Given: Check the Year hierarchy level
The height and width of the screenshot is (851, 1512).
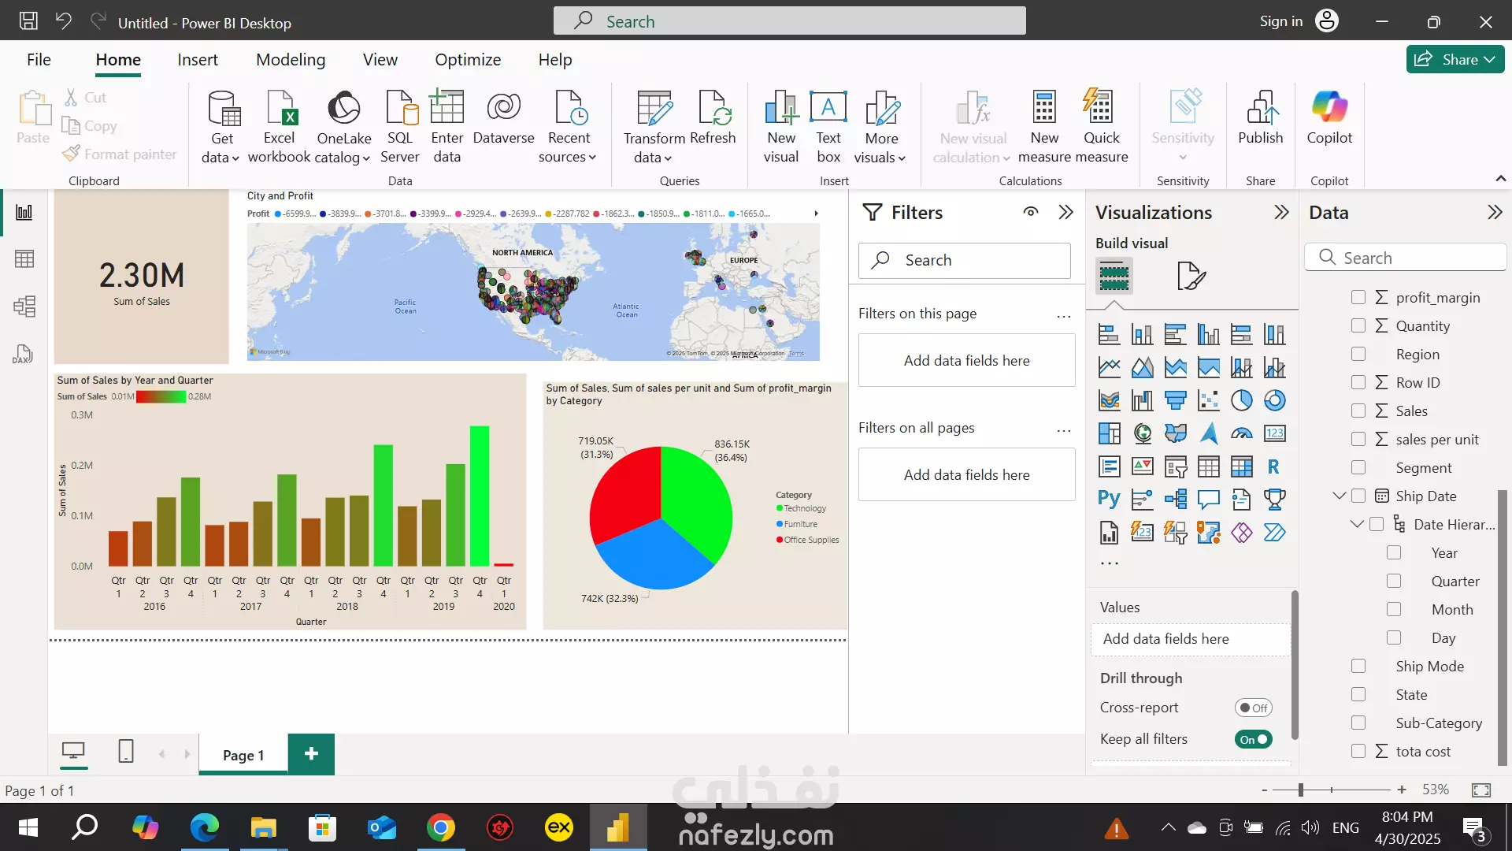Looking at the screenshot, I should [1394, 552].
